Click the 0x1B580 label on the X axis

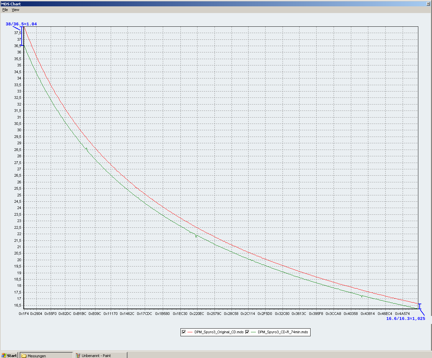pos(162,314)
